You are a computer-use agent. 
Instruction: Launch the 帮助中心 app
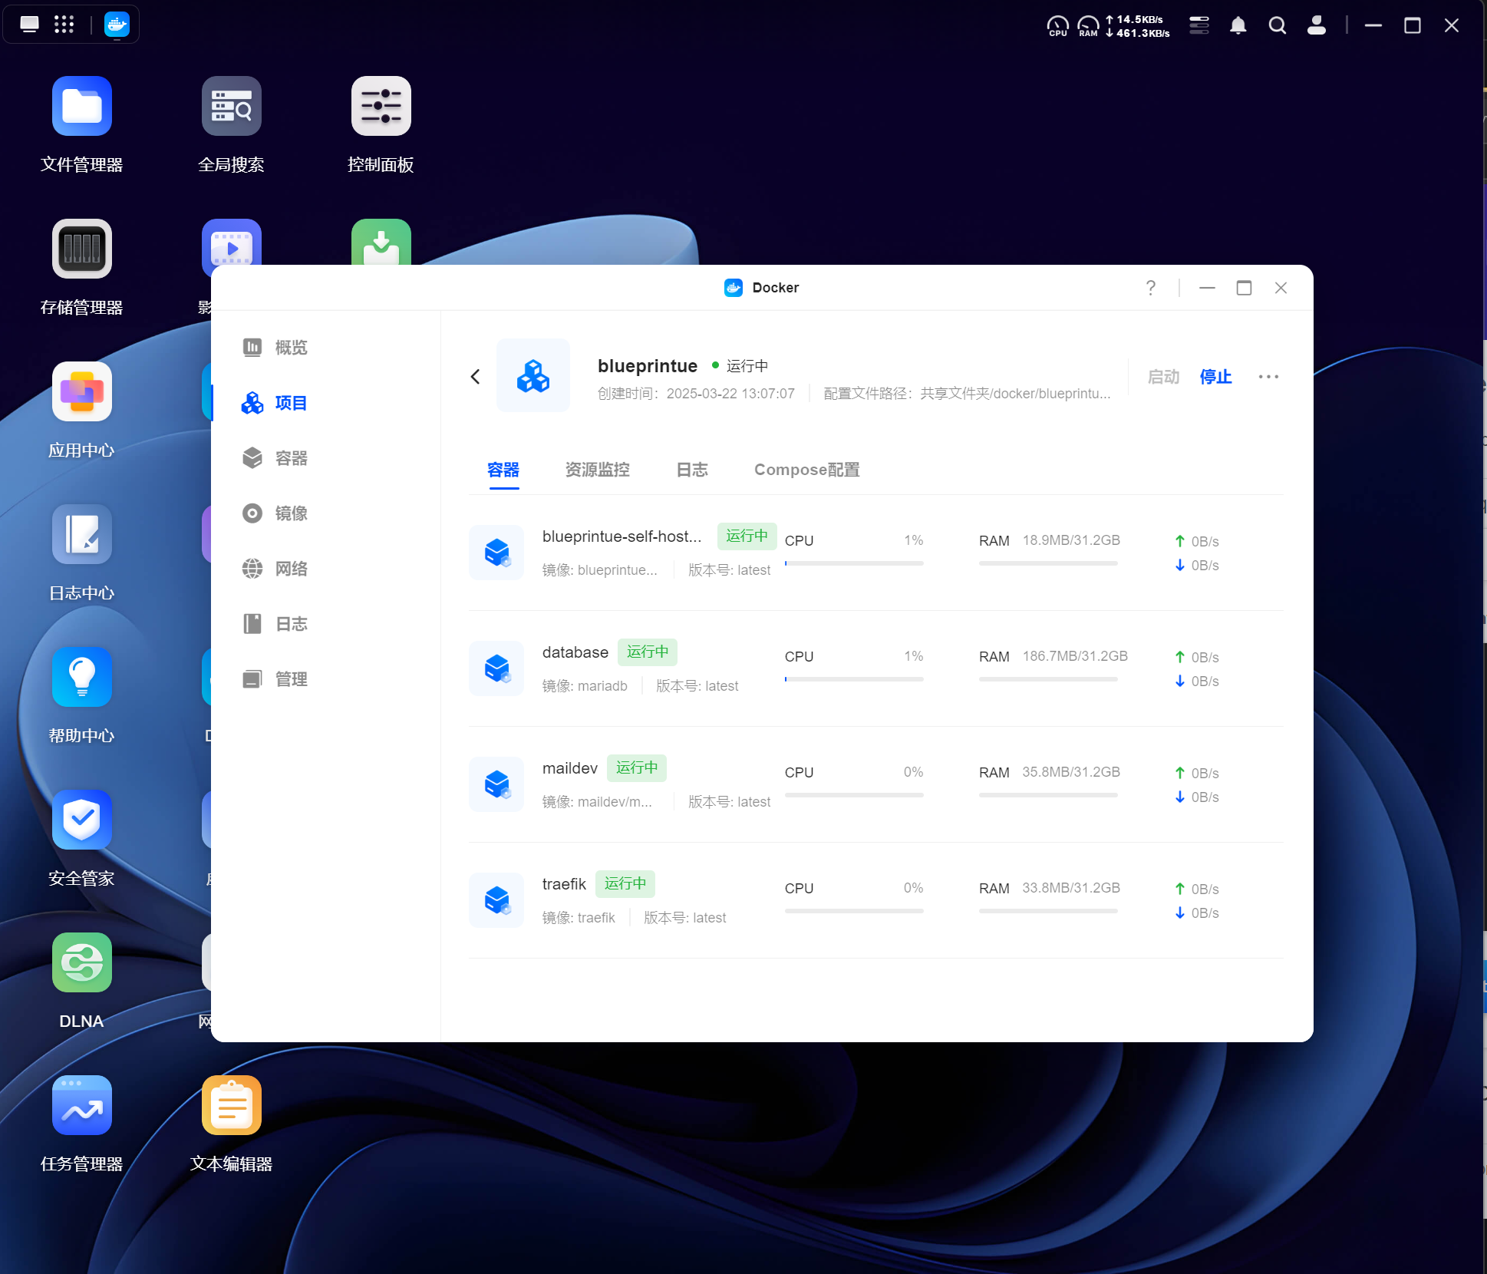click(82, 677)
